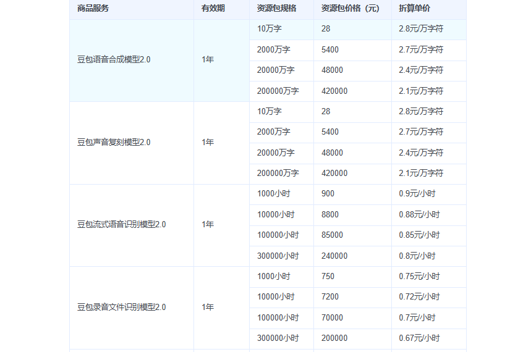Click the 0.85元/小时 unit price
The image size is (531, 352).
[x=429, y=235]
